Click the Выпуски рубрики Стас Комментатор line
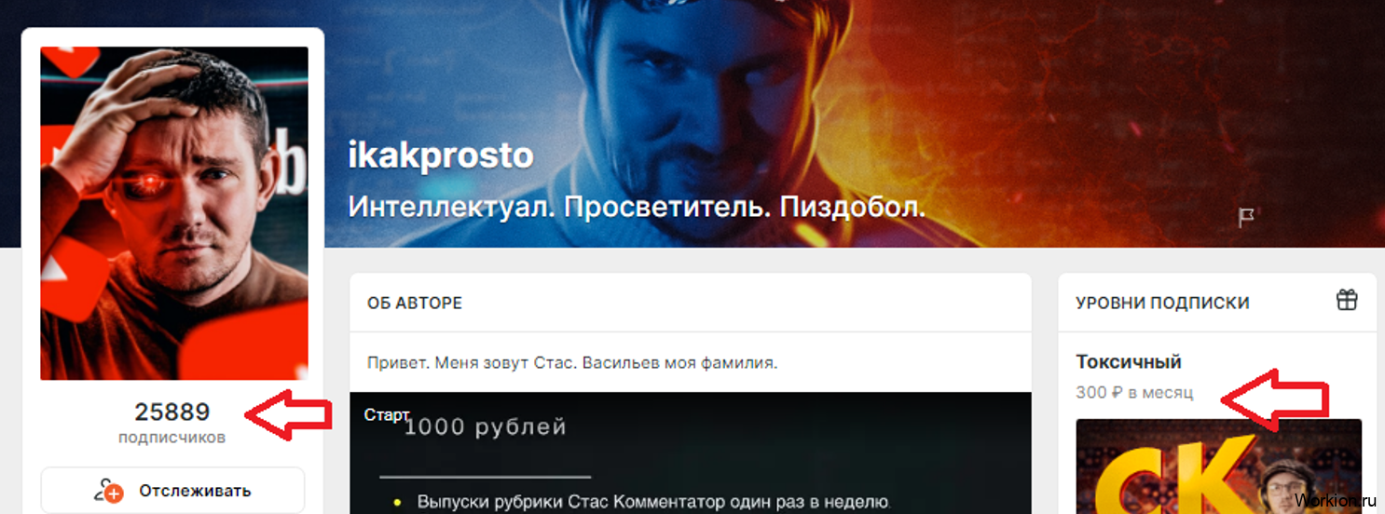Screen dimensions: 1385x514 click(x=653, y=502)
